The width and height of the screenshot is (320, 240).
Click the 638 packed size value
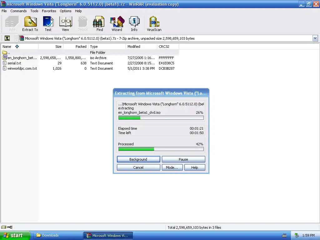pos(83,63)
